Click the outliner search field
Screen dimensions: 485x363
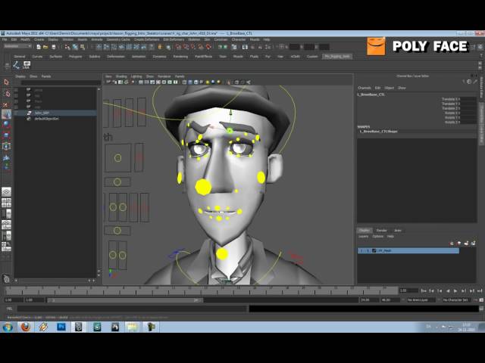coord(61,82)
